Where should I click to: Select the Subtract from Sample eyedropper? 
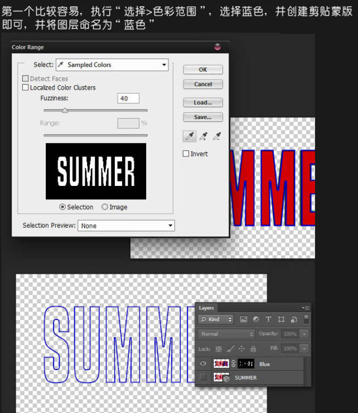217,136
